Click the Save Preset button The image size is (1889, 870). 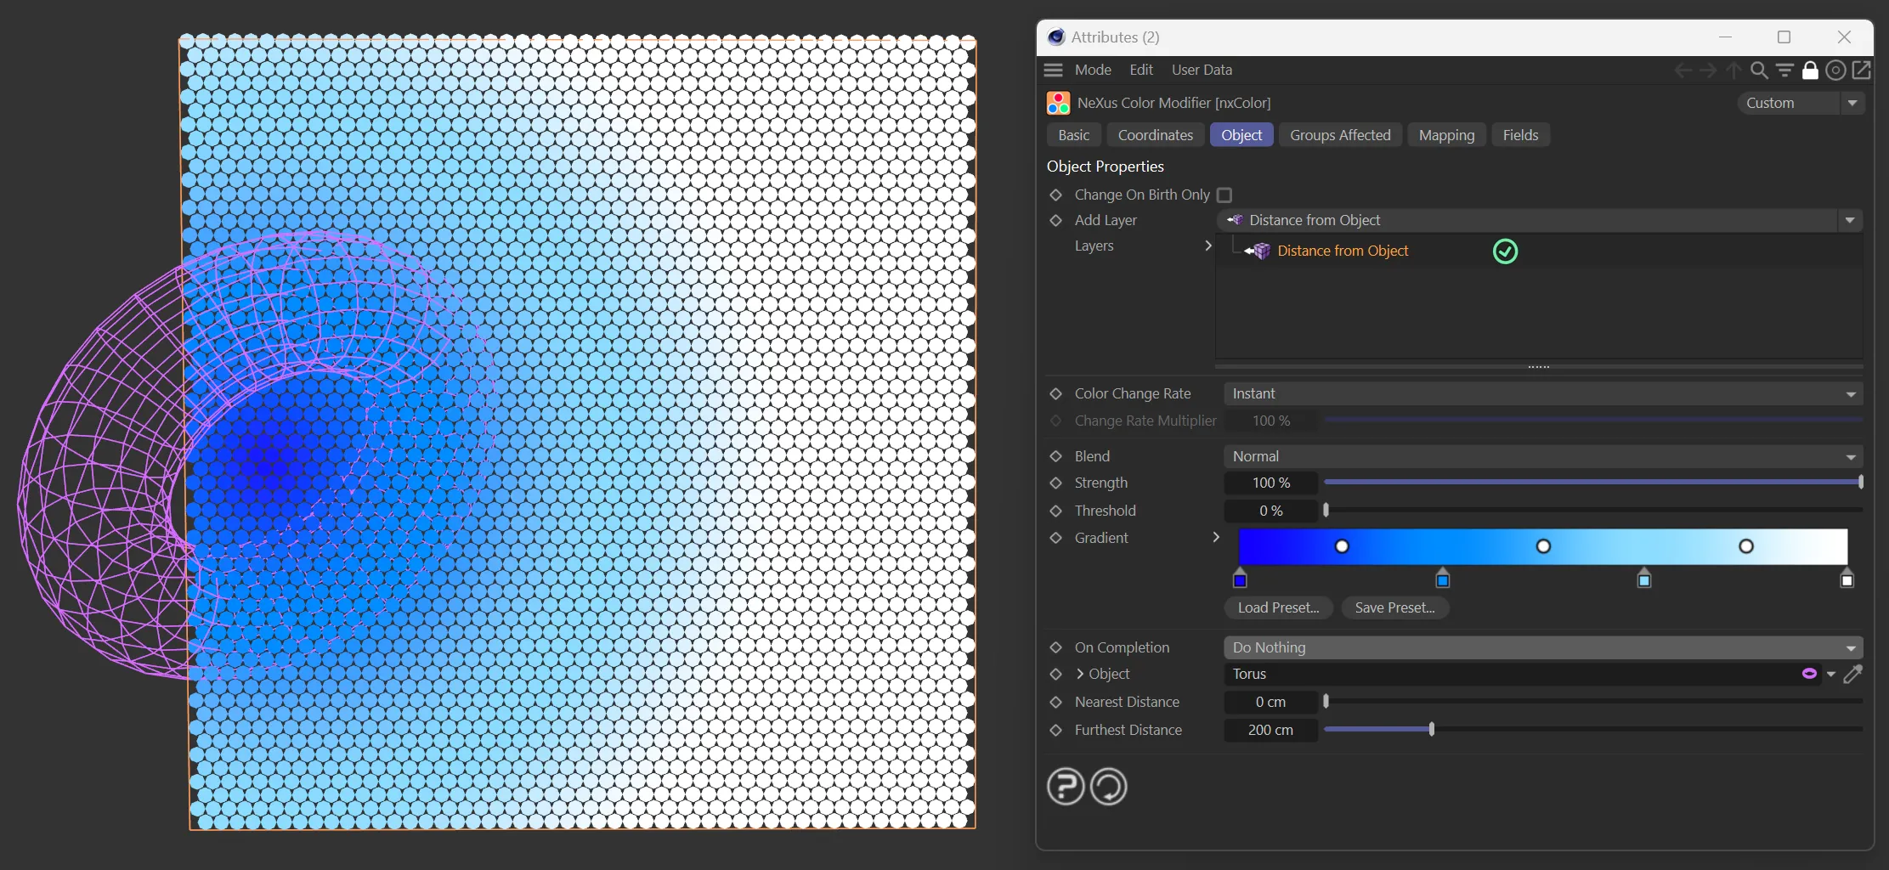[x=1394, y=607]
